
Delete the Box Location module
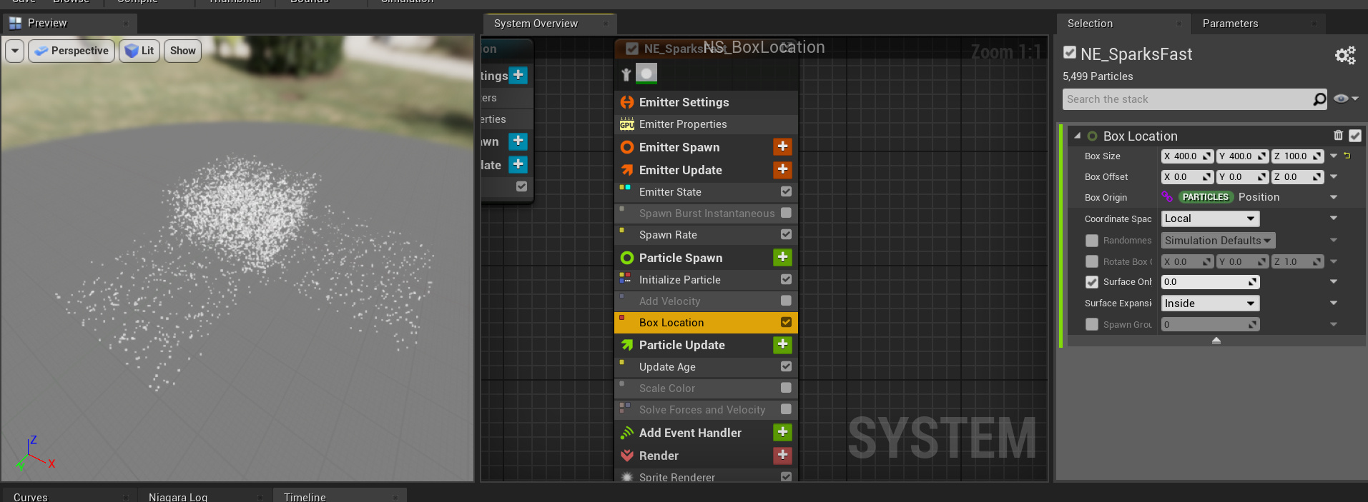pyautogui.click(x=1338, y=135)
